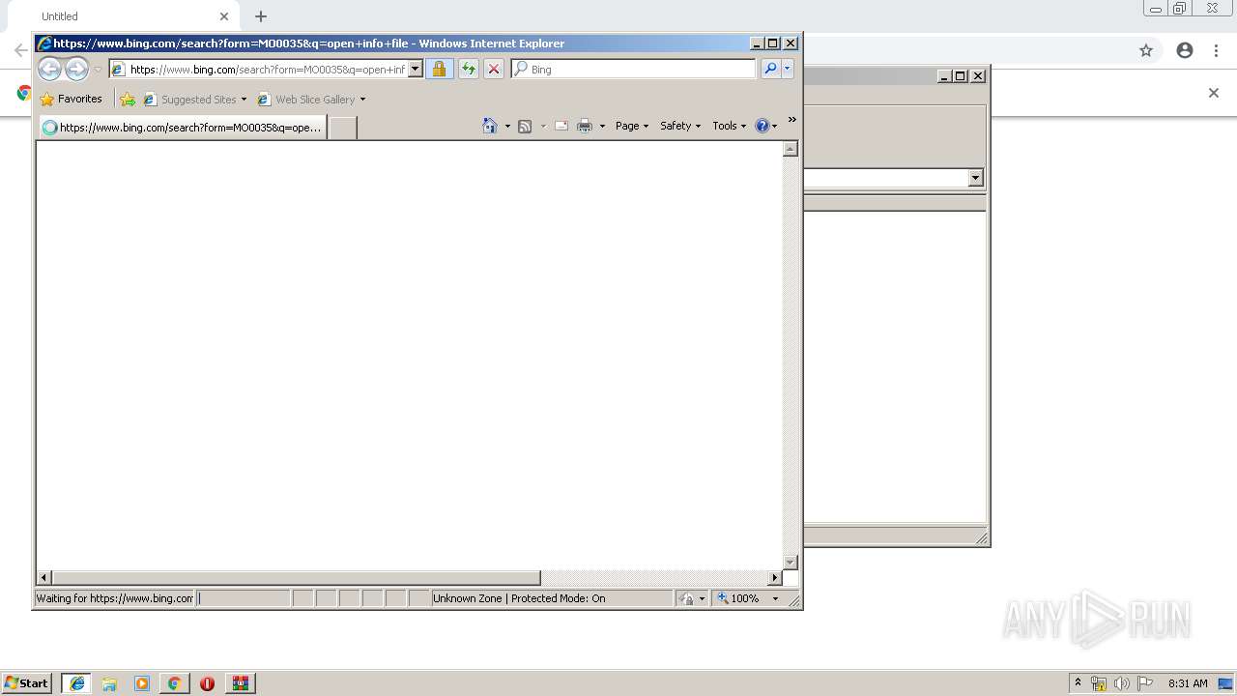This screenshot has height=696, width=1237.
Task: Click horizontal scrollbar left arrow in IE
Action: point(44,577)
